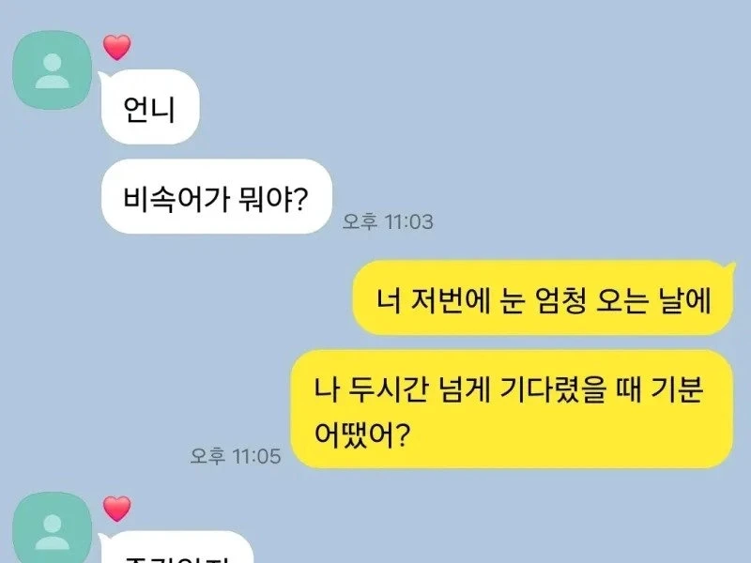Screen dimensions: 751x563
Task: Select the yellow '너 저번에 눈 엄청 오는 날에' bubble
Action: (543, 297)
